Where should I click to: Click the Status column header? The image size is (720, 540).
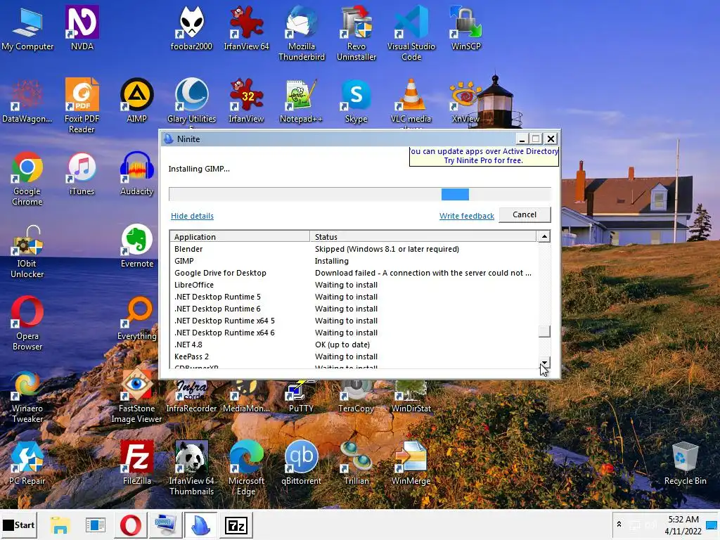click(x=423, y=236)
